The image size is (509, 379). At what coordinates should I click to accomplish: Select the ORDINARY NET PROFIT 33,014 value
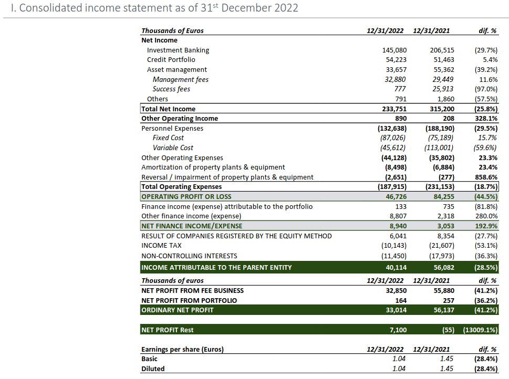[x=396, y=310]
